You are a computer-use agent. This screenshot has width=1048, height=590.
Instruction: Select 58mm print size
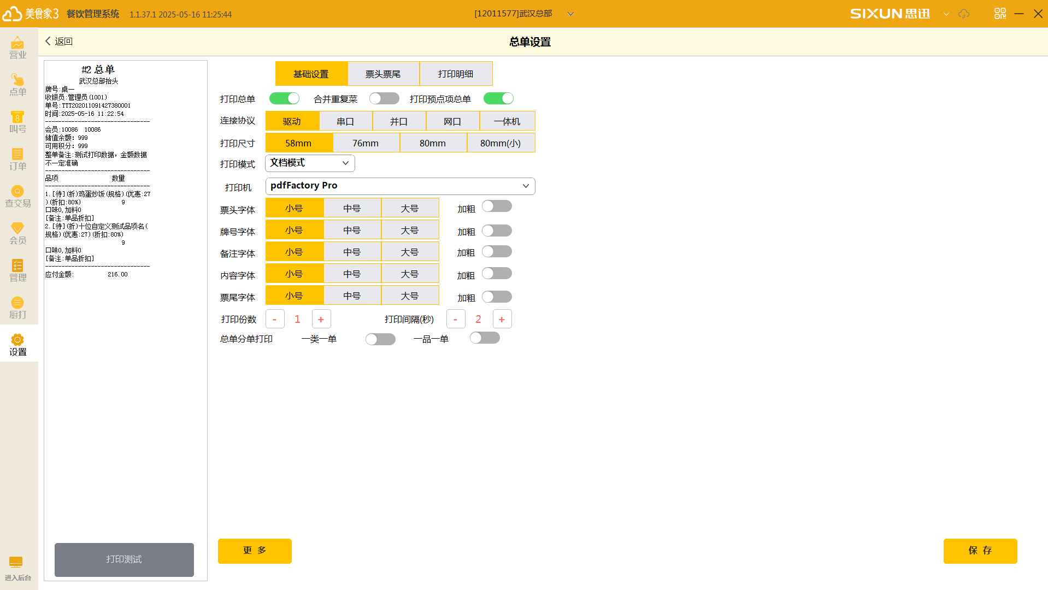tap(299, 143)
